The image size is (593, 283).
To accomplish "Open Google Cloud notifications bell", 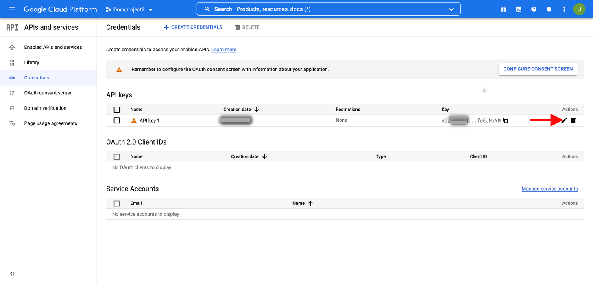I will click(x=549, y=9).
